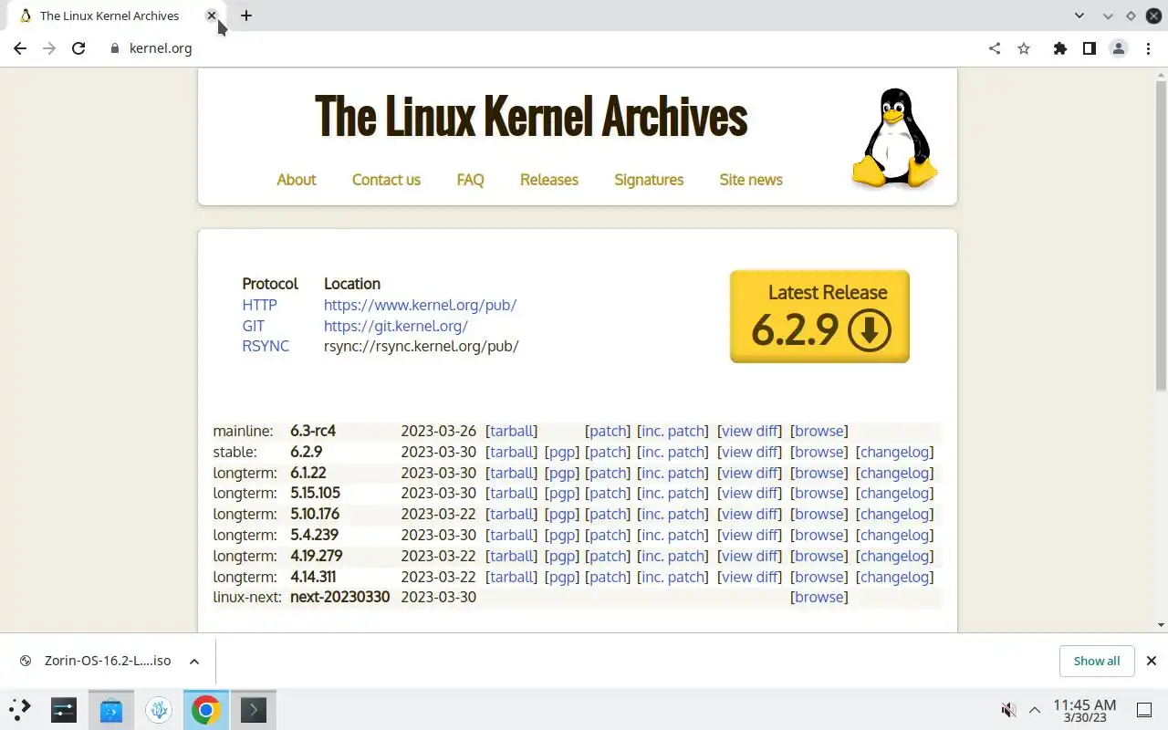Close the downloads bar

coord(1151,661)
